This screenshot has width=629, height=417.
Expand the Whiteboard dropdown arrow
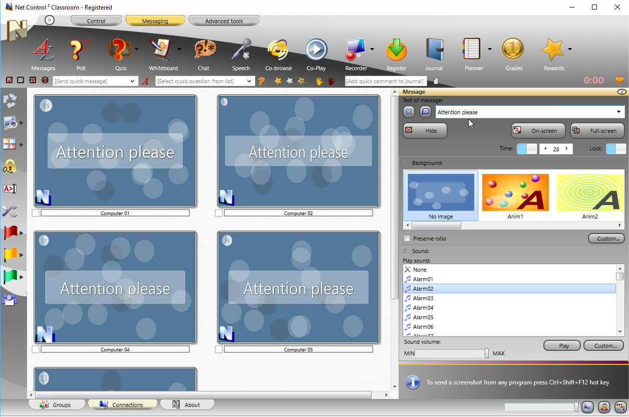pos(179,49)
